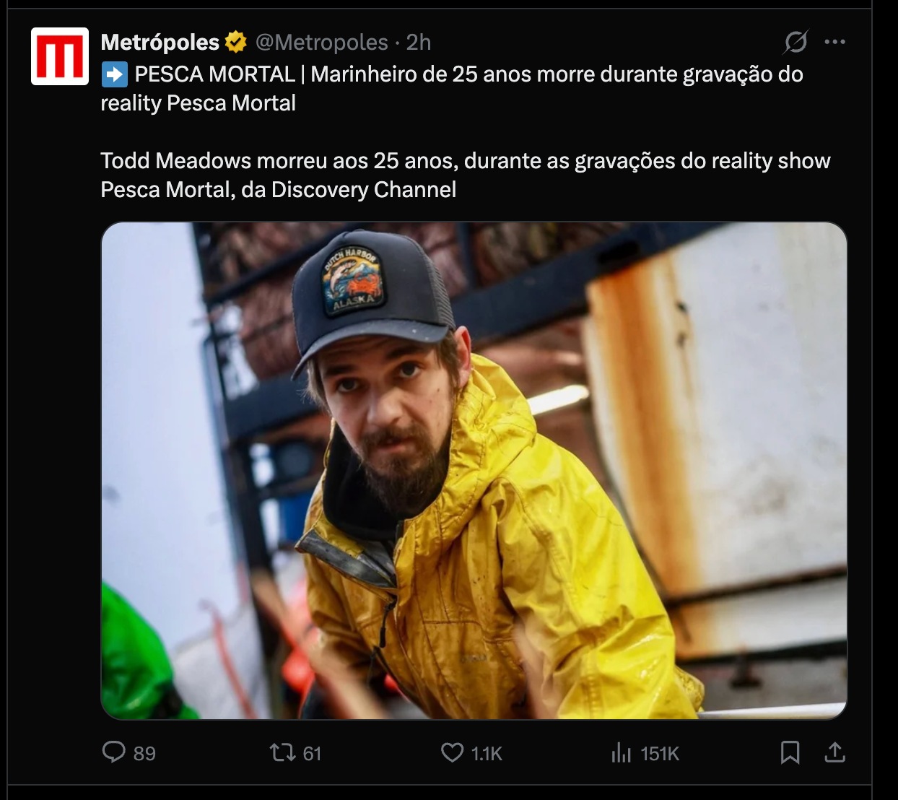Click the reply speech bubble icon

click(114, 752)
